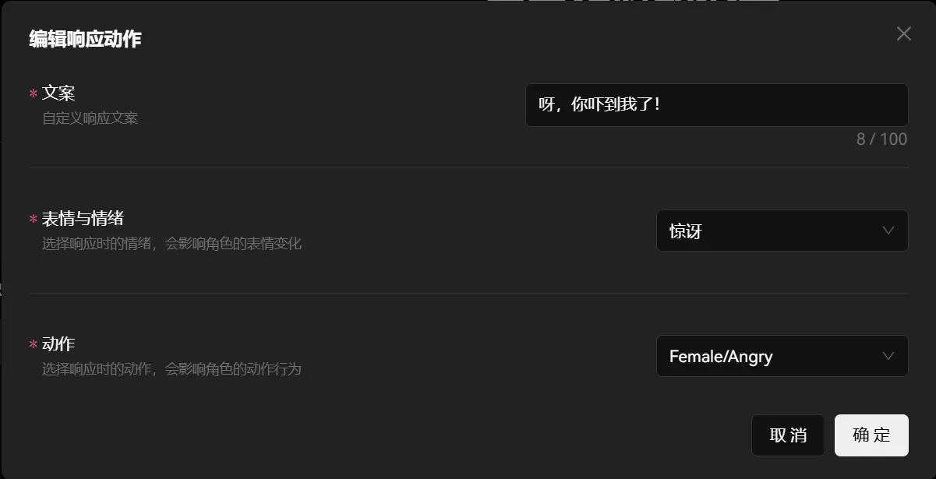This screenshot has height=479, width=936.
Task: Click the action hint text about 动作行为
Action: pyautogui.click(x=171, y=369)
